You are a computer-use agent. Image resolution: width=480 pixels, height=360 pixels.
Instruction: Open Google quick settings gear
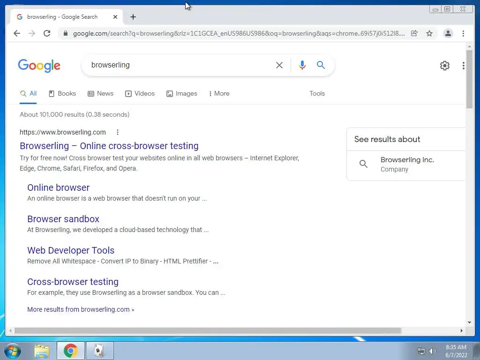click(x=444, y=66)
